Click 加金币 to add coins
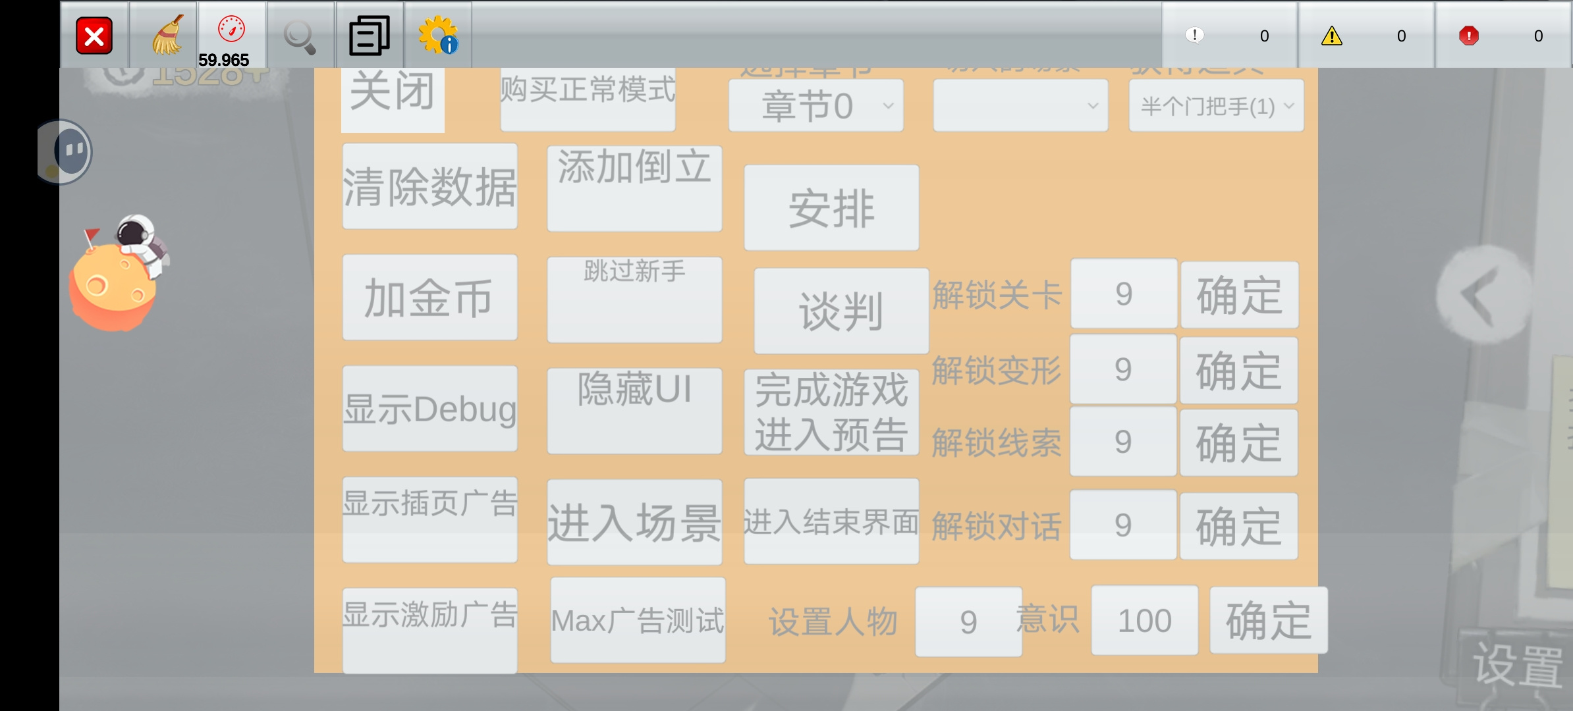Image resolution: width=1573 pixels, height=711 pixels. [x=429, y=298]
